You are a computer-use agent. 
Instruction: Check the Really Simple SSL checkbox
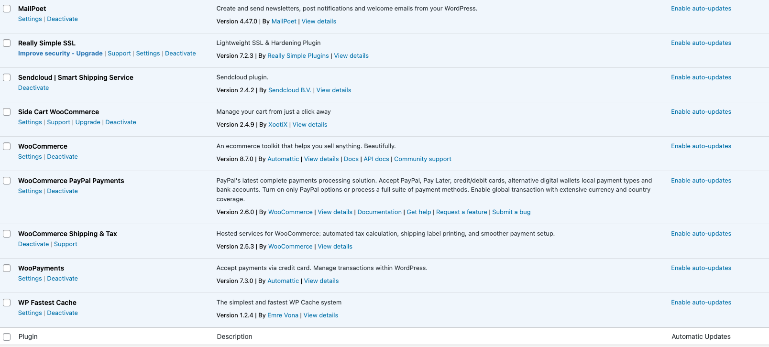click(7, 43)
